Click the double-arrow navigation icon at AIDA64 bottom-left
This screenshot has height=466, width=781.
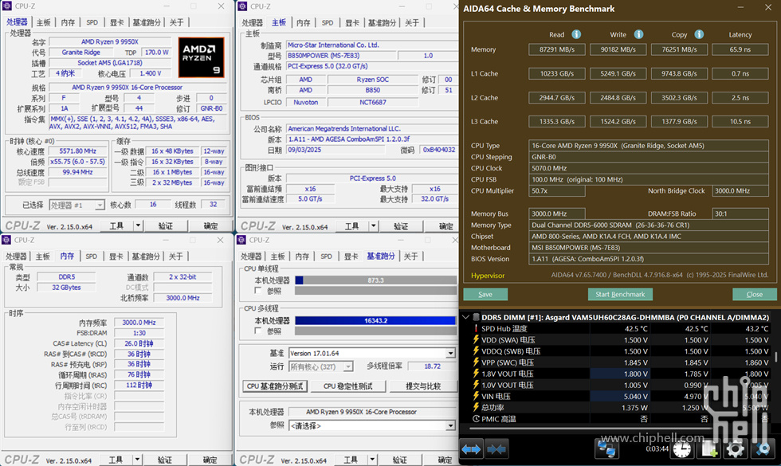(470, 450)
